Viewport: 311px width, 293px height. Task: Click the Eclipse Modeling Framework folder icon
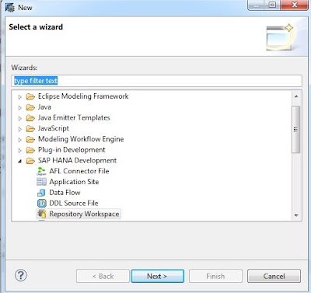[30, 96]
